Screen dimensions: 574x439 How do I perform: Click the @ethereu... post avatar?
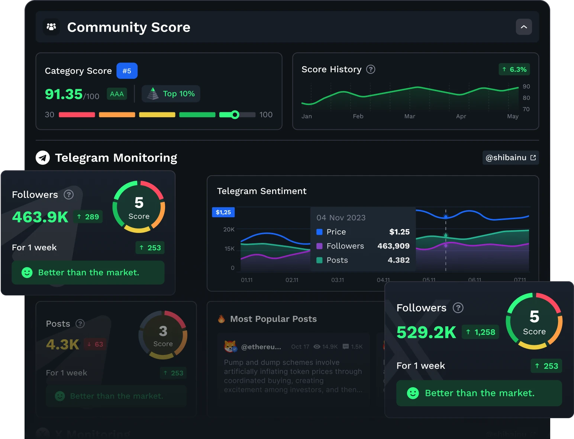coord(230,346)
